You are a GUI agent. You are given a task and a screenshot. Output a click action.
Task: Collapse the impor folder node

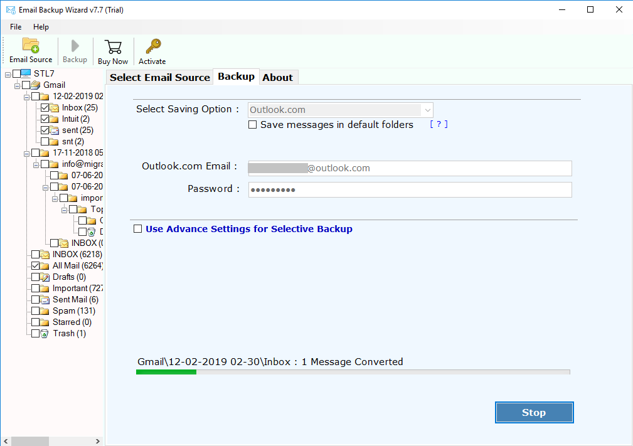(x=55, y=199)
